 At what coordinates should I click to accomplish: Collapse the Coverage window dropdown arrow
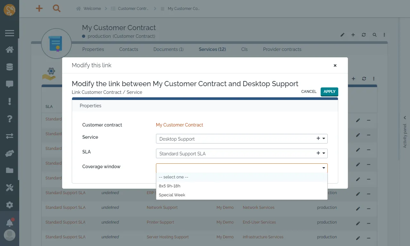pyautogui.click(x=324, y=168)
